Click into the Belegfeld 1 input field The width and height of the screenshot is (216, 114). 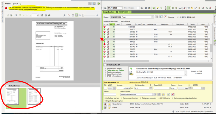click(x=162, y=88)
